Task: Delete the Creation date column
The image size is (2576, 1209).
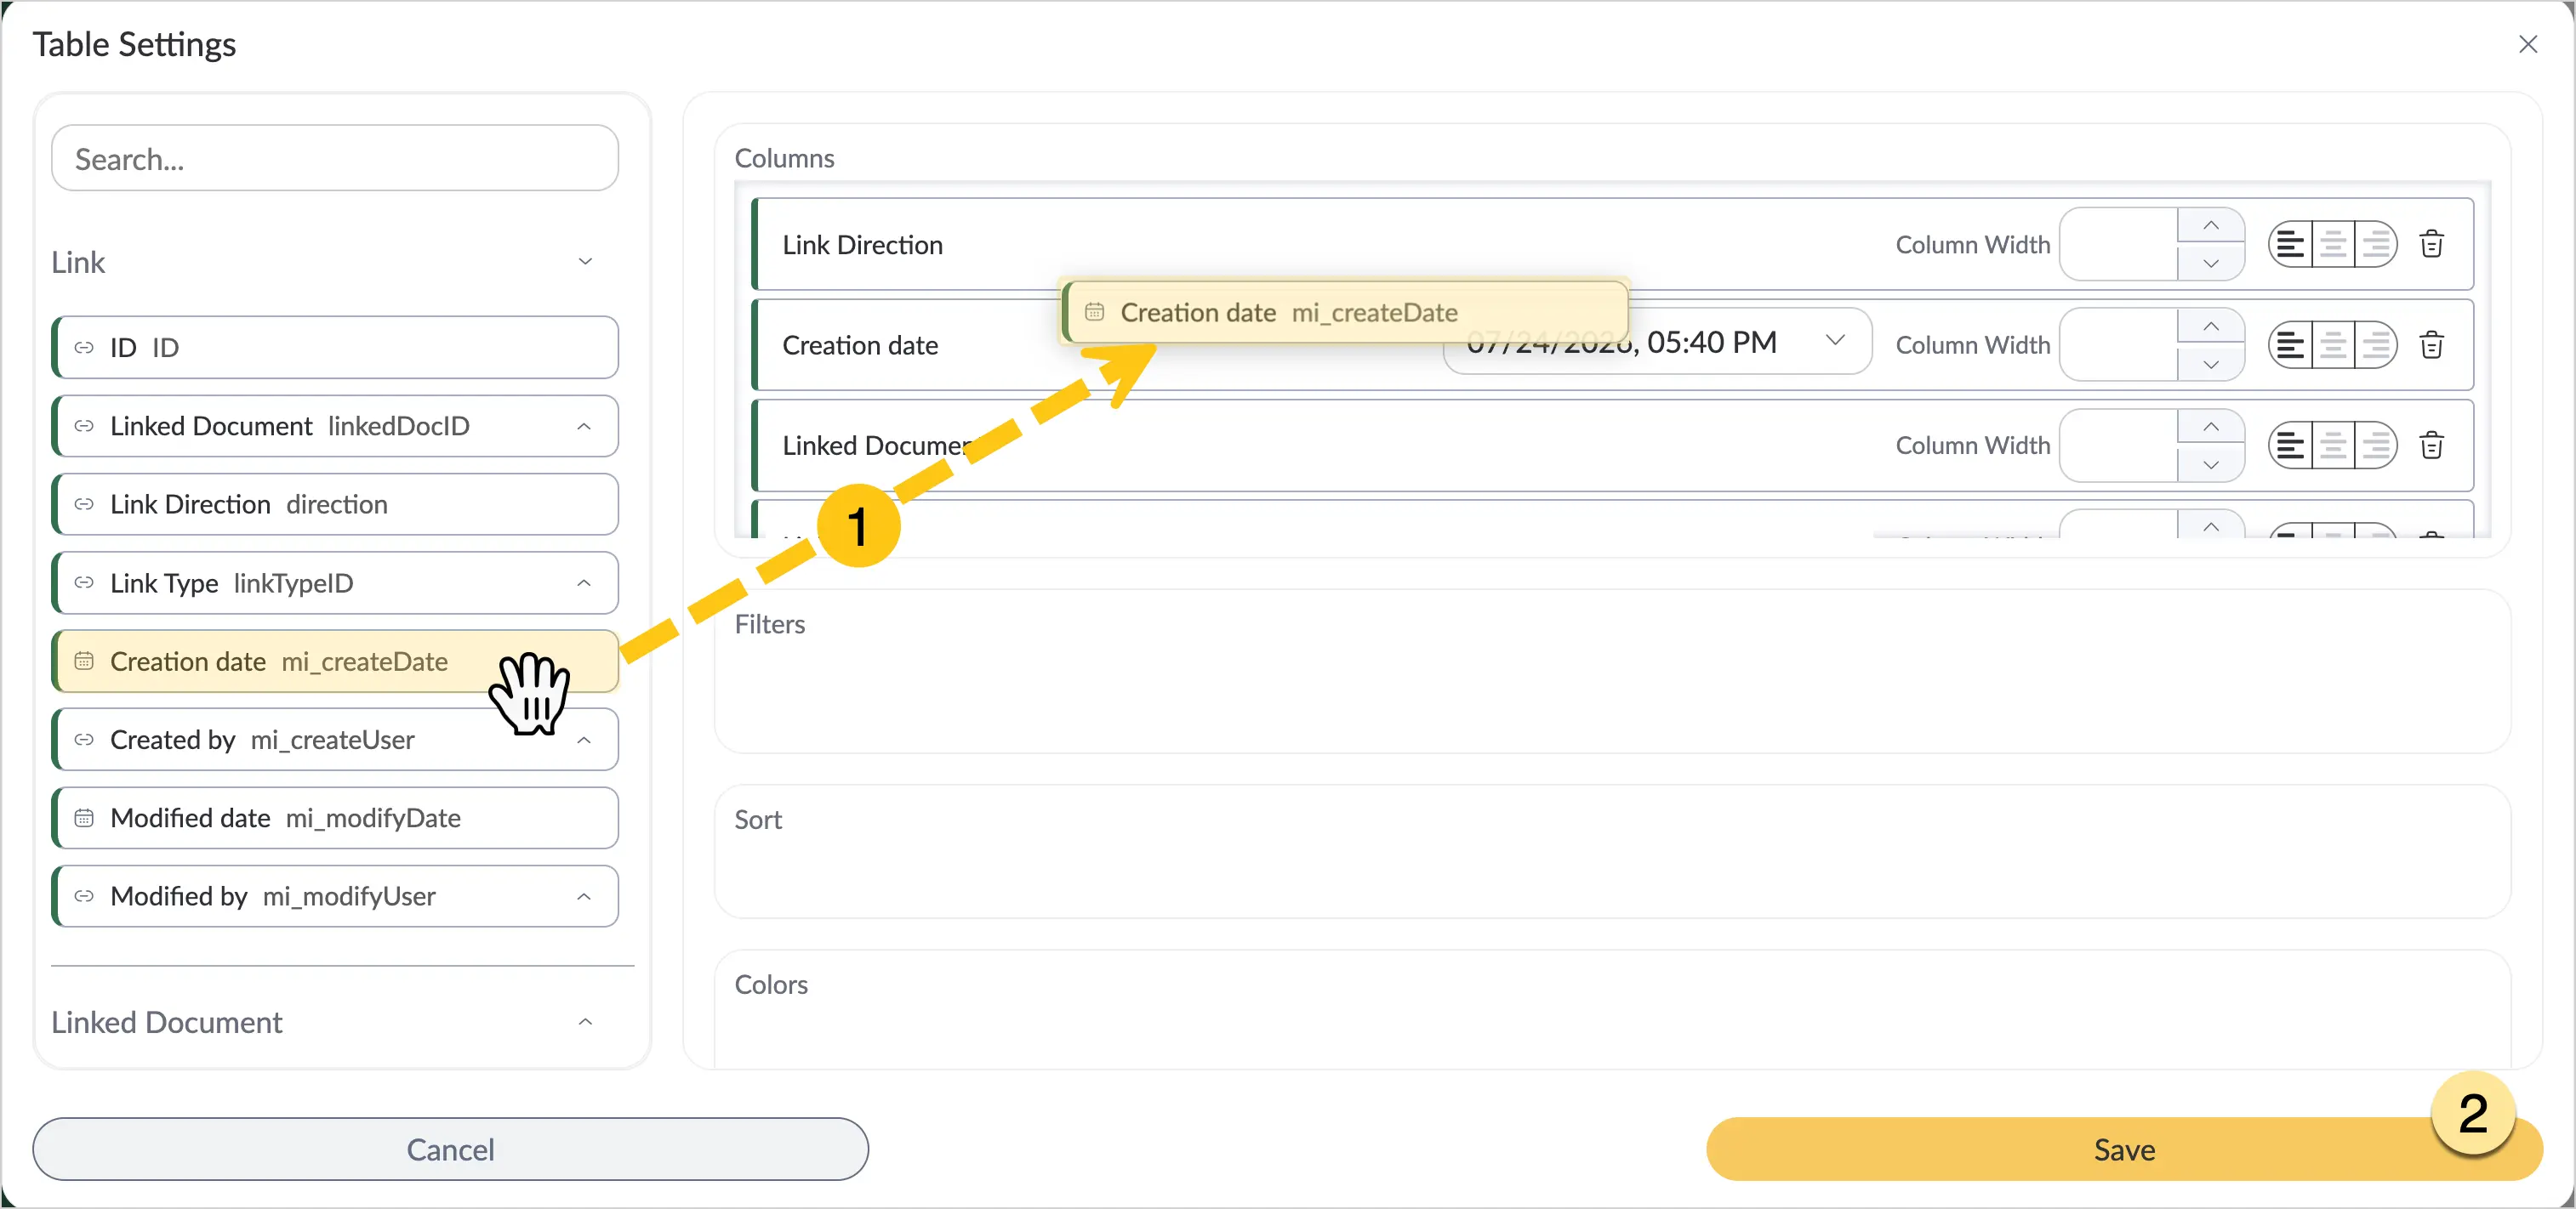Action: click(x=2431, y=344)
